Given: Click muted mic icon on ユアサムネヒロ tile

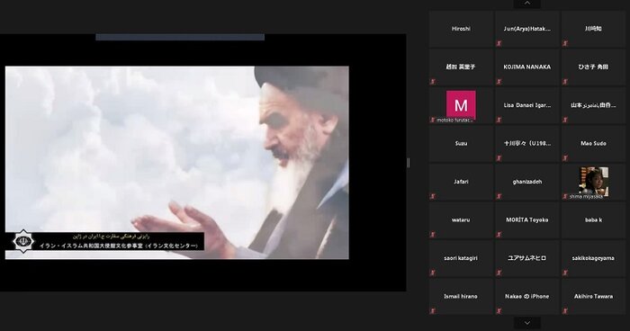Looking at the screenshot, I should tap(499, 273).
